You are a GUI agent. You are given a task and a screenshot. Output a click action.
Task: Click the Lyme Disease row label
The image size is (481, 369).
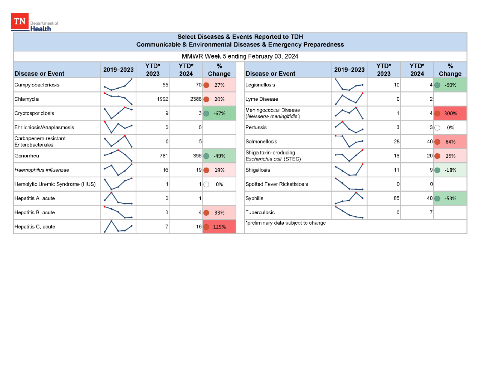point(262,99)
